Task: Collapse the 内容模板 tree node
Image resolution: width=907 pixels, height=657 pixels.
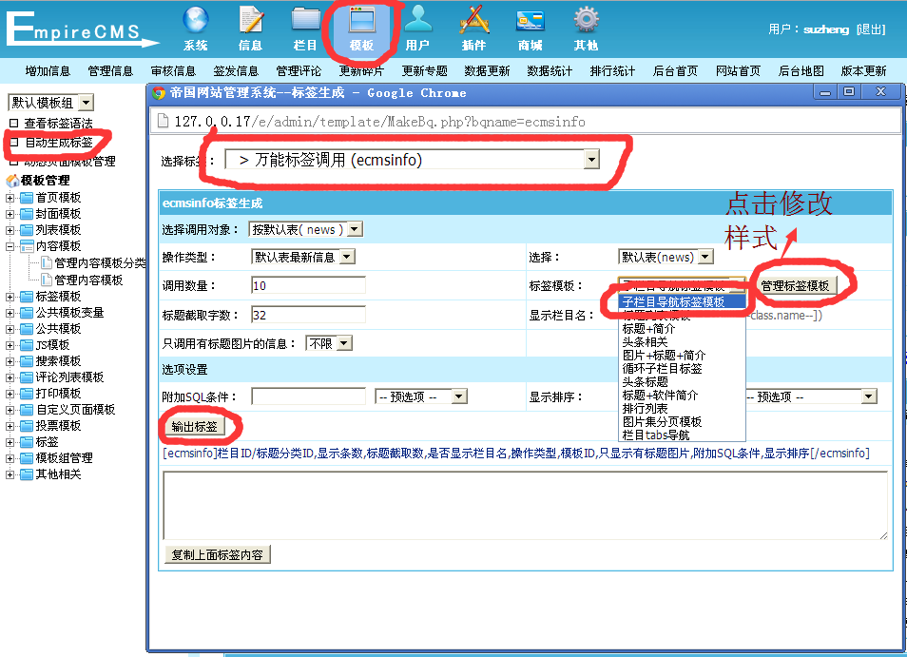Action: coord(10,246)
